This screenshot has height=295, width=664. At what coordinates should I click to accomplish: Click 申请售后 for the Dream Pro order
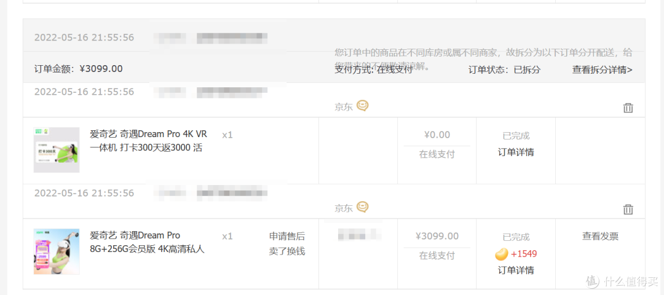tap(287, 236)
